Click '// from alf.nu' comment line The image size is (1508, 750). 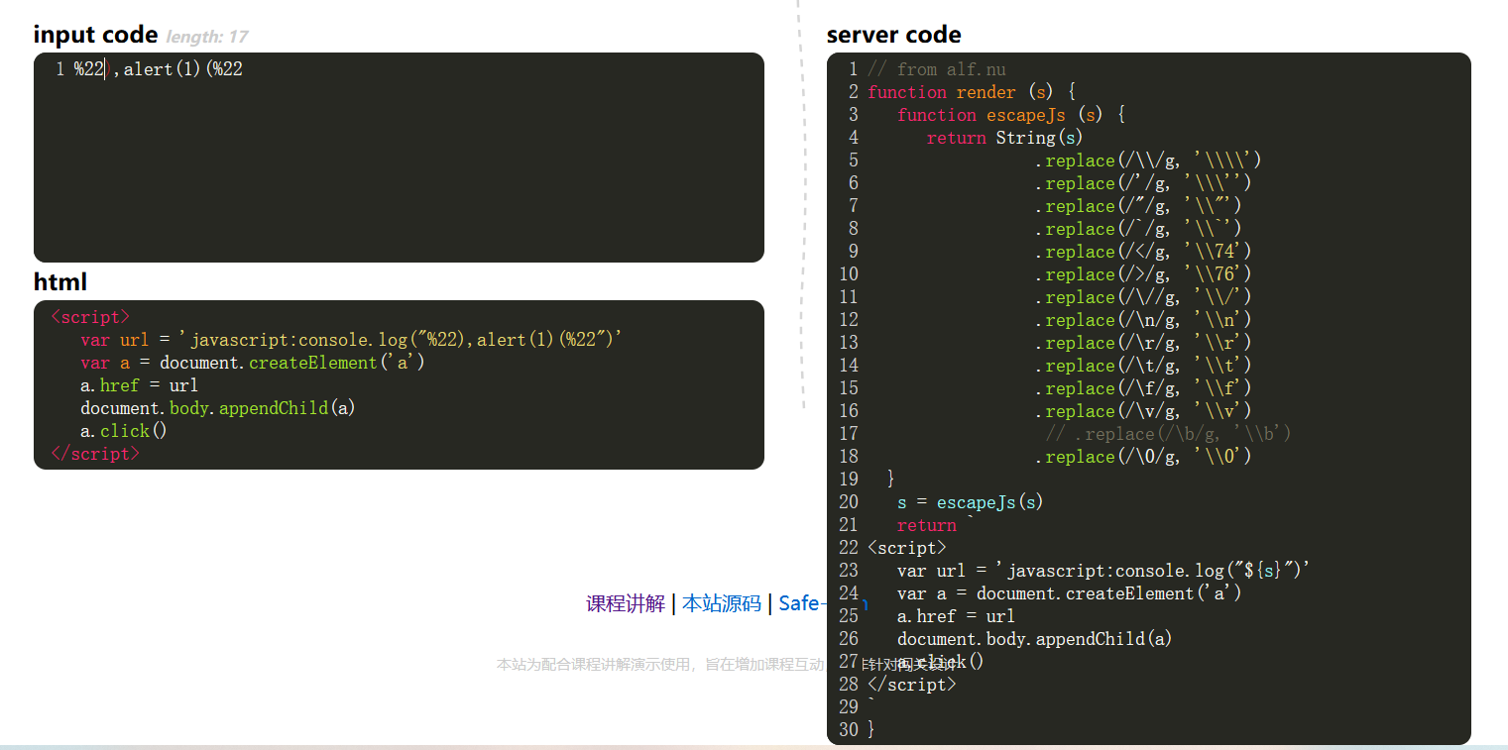point(937,69)
